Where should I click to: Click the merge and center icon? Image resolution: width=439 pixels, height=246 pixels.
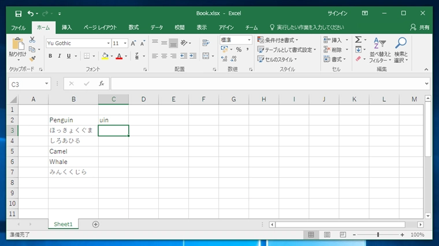(x=206, y=56)
